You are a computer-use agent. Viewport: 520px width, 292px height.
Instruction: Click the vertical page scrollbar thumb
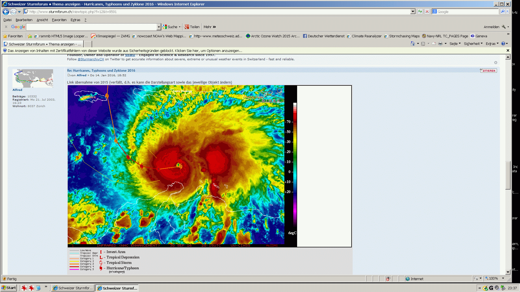click(x=508, y=176)
